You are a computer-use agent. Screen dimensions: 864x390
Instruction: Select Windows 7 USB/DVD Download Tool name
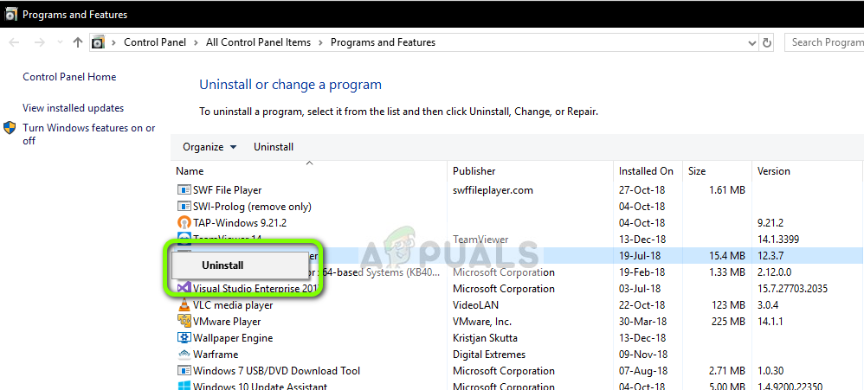276,371
